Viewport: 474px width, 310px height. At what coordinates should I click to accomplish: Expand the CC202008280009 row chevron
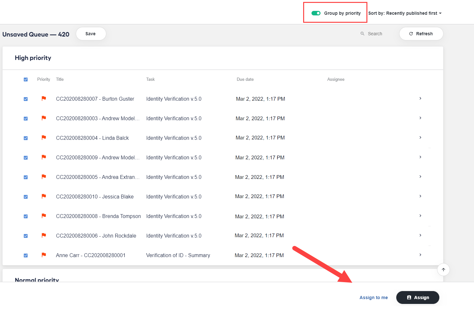click(x=420, y=157)
